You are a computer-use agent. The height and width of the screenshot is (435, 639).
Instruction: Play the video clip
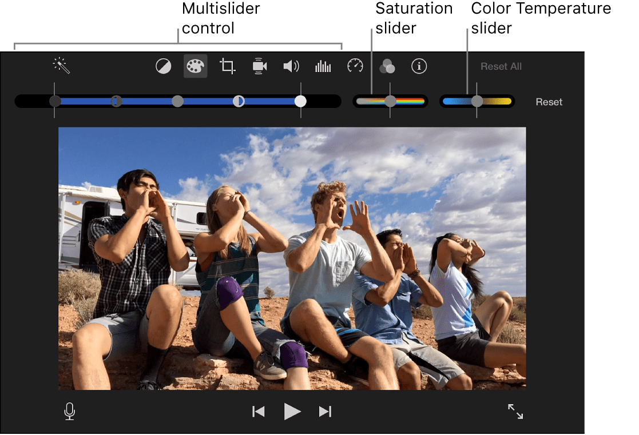292,411
